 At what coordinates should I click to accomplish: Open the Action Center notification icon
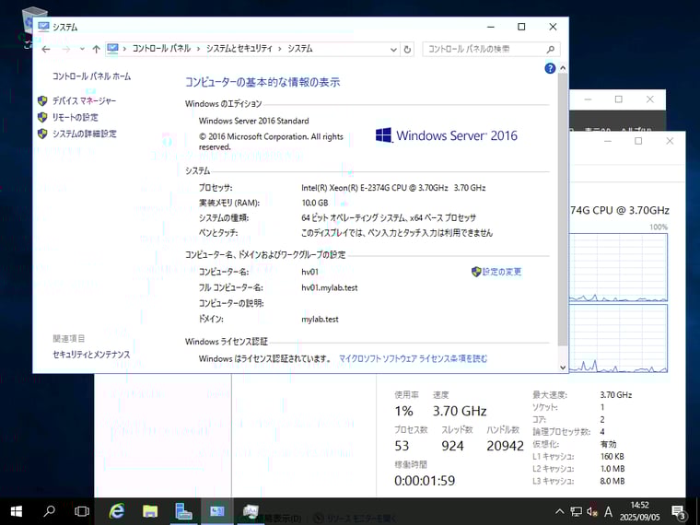click(679, 511)
